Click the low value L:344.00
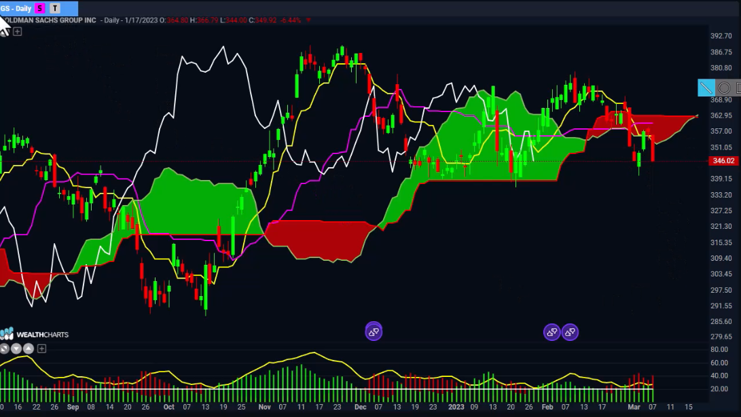This screenshot has width=741, height=417. tap(234, 20)
